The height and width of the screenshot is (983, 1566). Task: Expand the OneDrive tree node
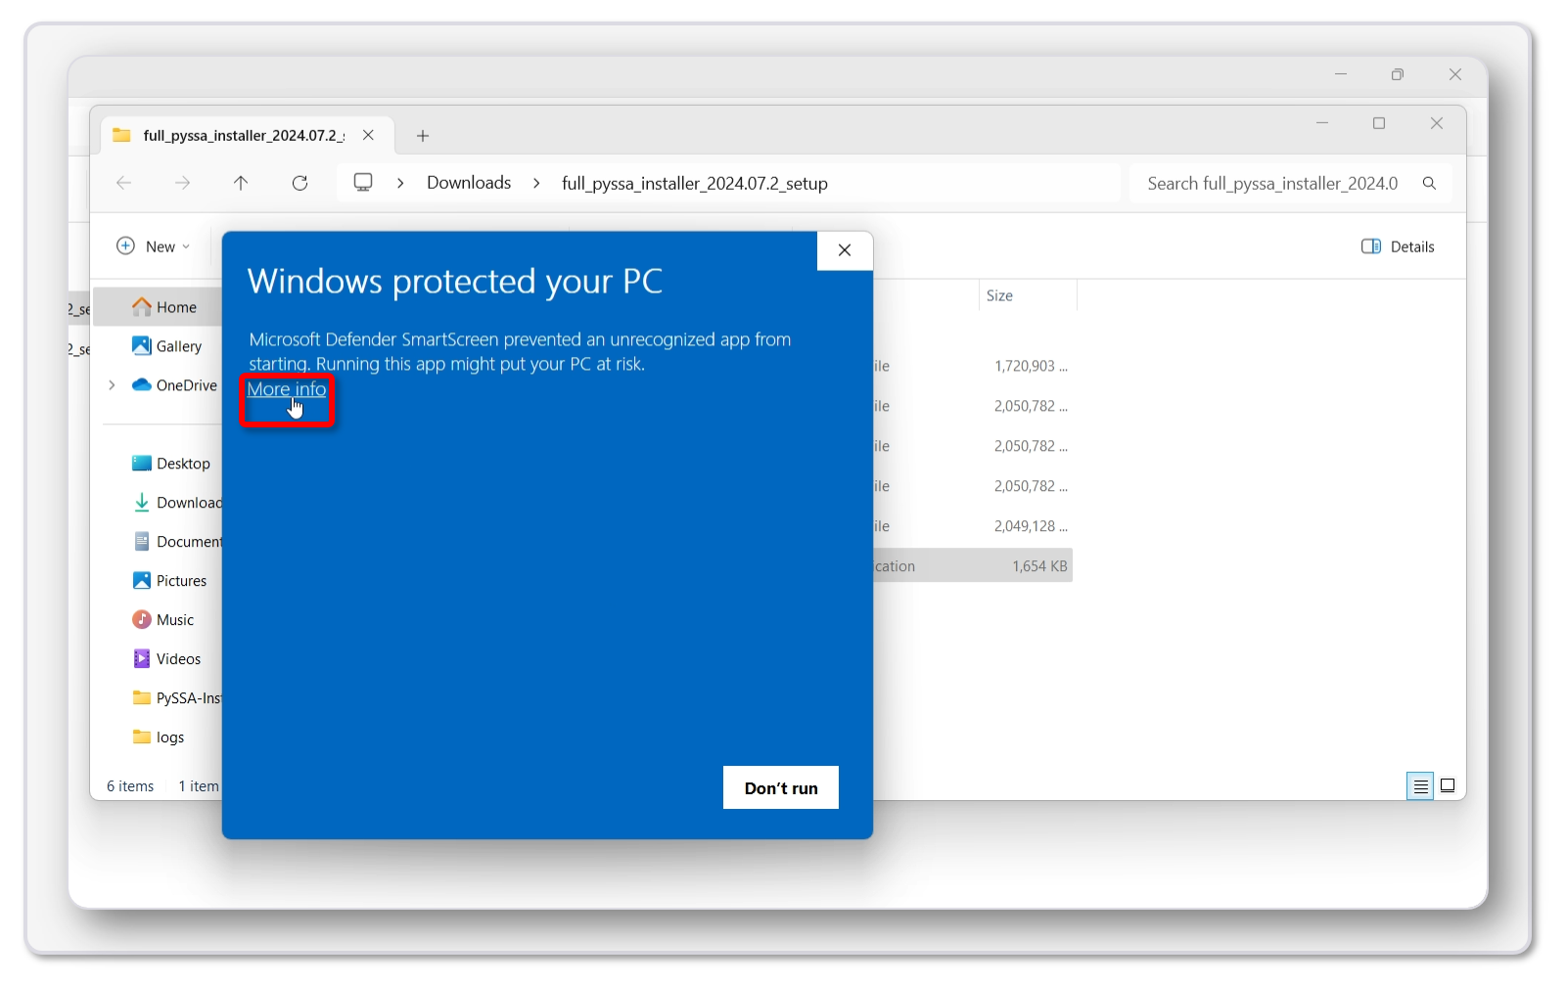112,385
